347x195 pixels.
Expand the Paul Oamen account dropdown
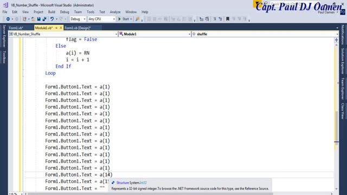click(x=337, y=12)
